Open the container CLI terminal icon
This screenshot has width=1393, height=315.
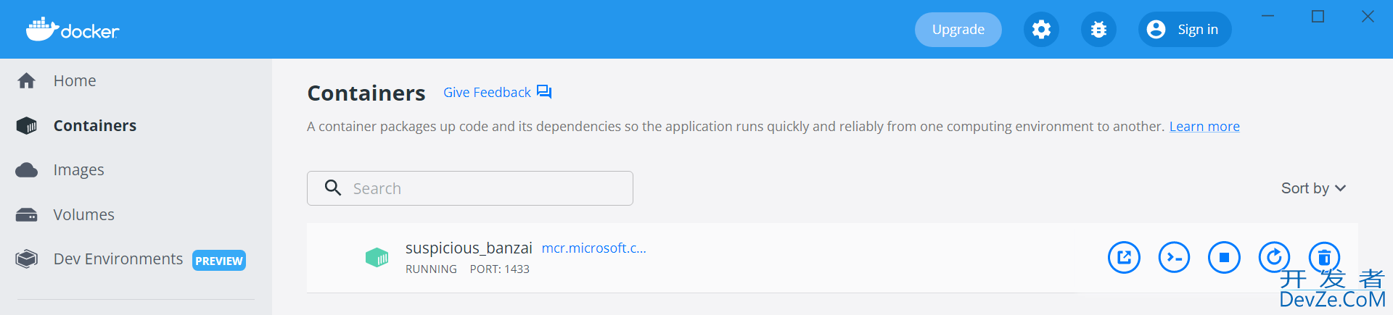[x=1174, y=257]
